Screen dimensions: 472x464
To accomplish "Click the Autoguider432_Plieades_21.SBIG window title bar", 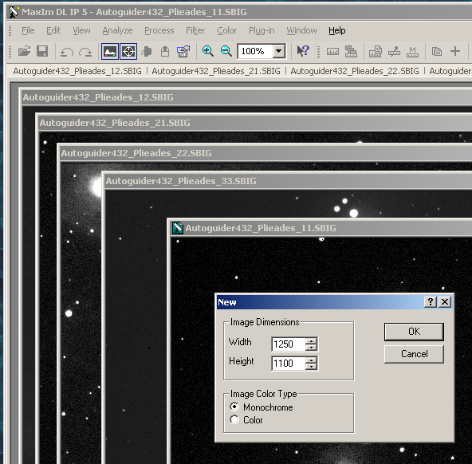I will point(255,123).
